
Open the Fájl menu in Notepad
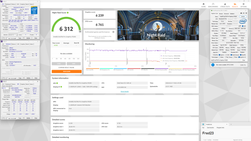point(203,128)
